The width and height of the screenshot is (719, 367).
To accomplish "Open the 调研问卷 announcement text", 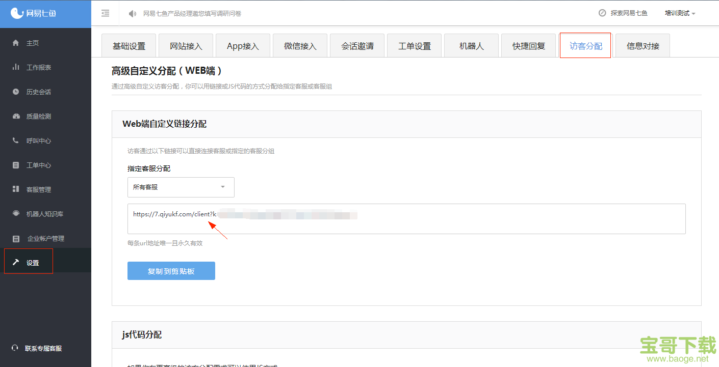I will coord(192,14).
